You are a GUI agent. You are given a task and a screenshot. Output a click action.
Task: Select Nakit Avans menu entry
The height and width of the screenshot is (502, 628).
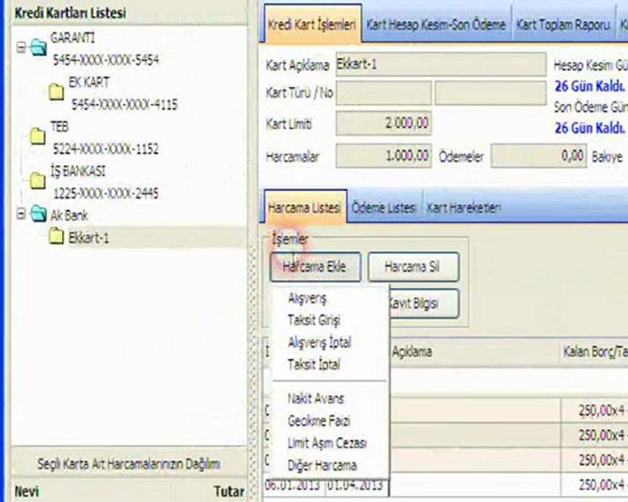pyautogui.click(x=315, y=398)
